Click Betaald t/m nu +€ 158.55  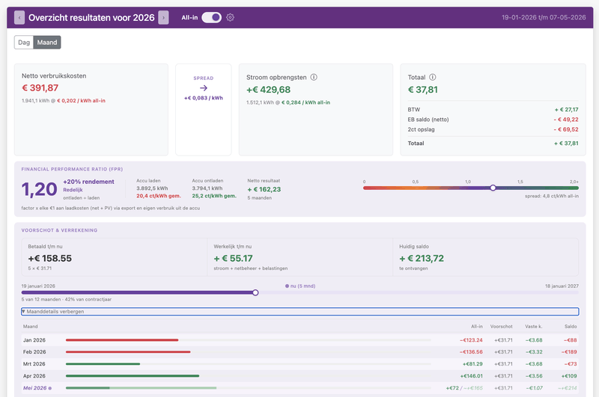[49, 258]
